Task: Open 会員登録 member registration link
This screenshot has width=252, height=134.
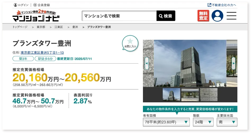Action: (x=44, y=5)
